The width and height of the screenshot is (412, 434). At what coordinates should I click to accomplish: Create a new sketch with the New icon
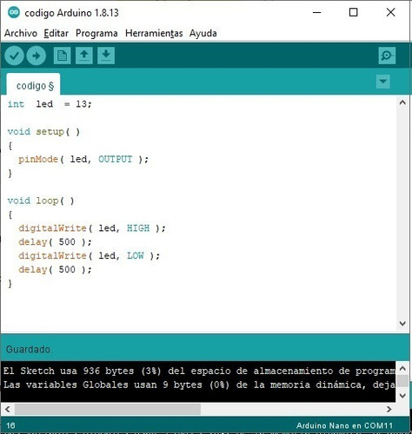(x=62, y=56)
